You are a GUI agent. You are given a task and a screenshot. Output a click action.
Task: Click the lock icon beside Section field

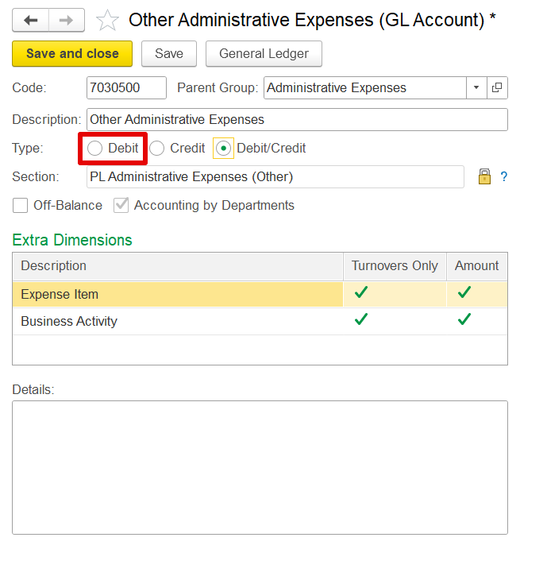click(x=484, y=176)
